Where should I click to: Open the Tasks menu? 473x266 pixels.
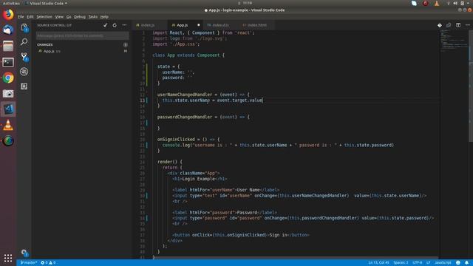point(93,17)
